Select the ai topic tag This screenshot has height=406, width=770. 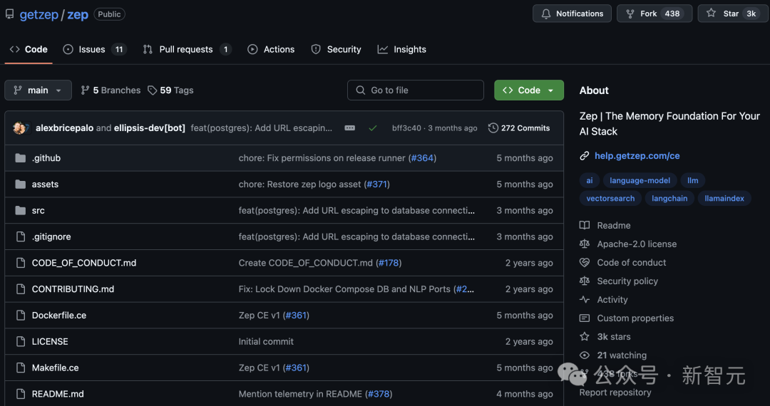pos(590,180)
